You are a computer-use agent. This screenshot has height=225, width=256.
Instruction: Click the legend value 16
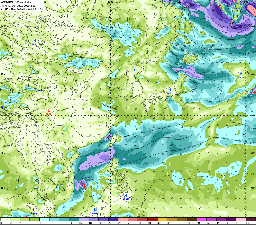click(x=80, y=223)
